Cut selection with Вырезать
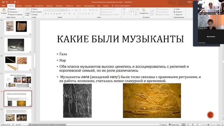 tap(12, 9)
